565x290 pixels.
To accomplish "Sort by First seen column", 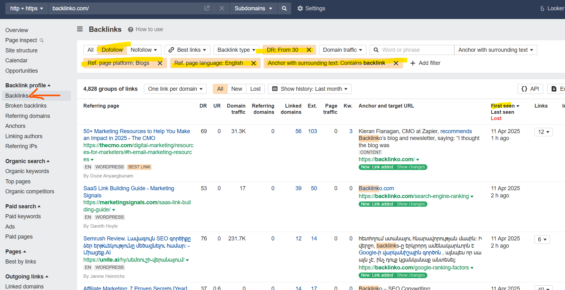I will 505,106.
